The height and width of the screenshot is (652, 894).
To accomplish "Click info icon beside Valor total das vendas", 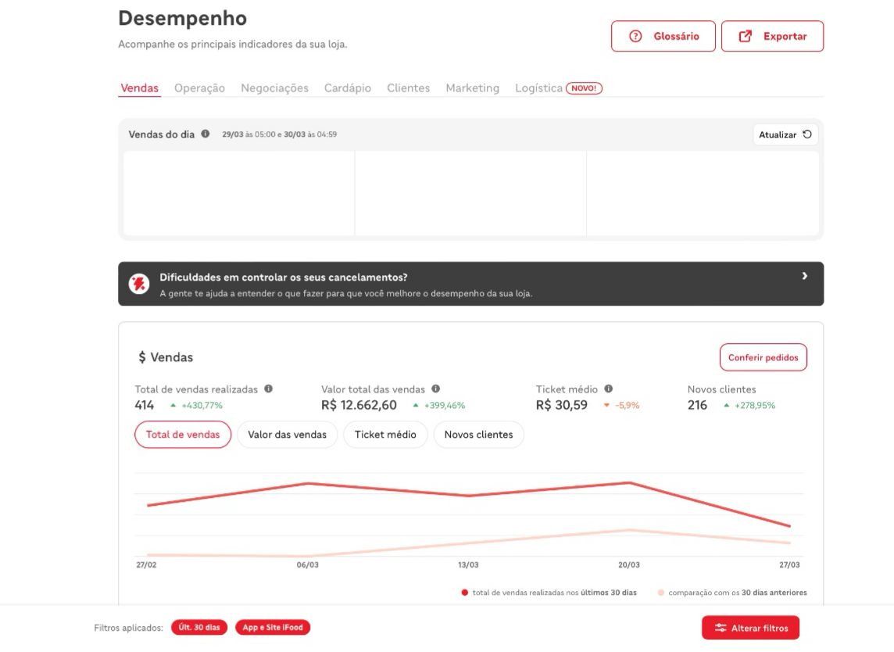I will coord(435,389).
